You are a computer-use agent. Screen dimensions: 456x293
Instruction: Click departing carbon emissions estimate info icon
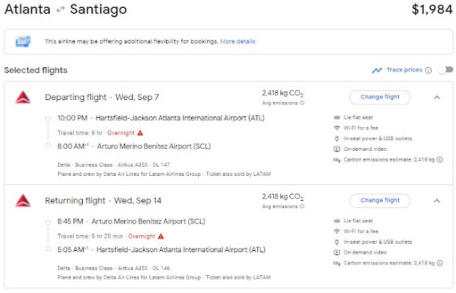tap(440, 159)
